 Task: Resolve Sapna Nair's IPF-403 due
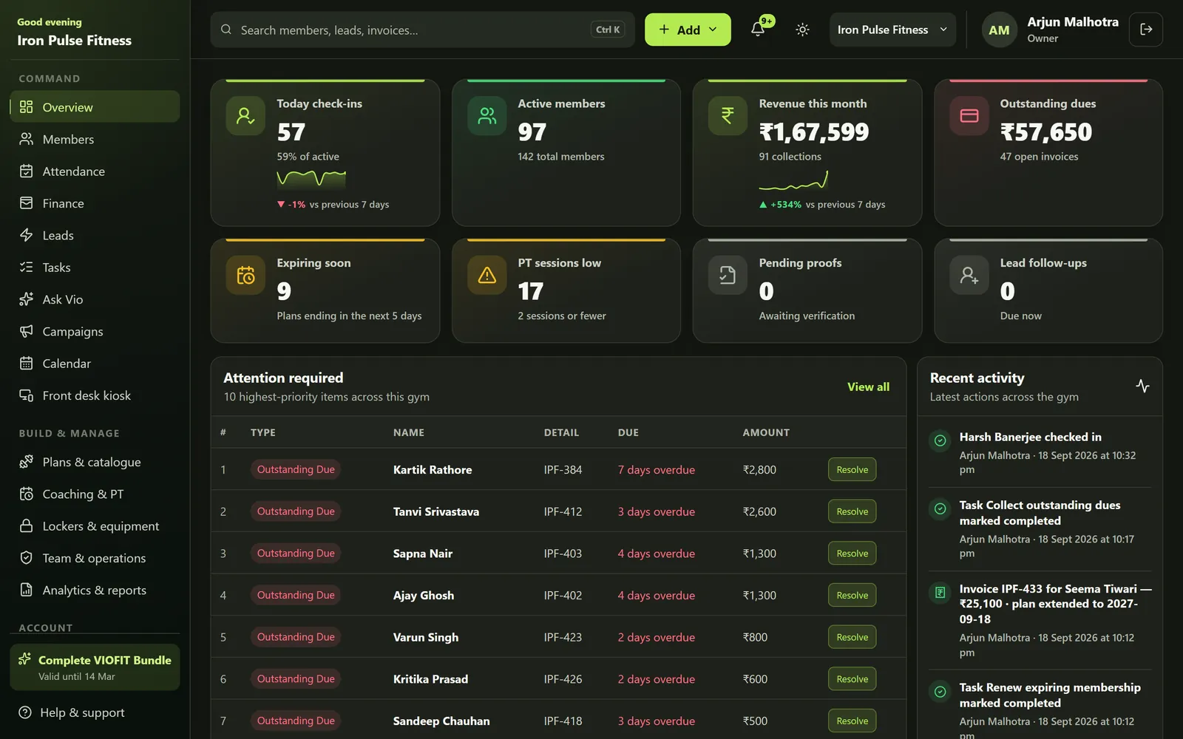click(x=852, y=554)
